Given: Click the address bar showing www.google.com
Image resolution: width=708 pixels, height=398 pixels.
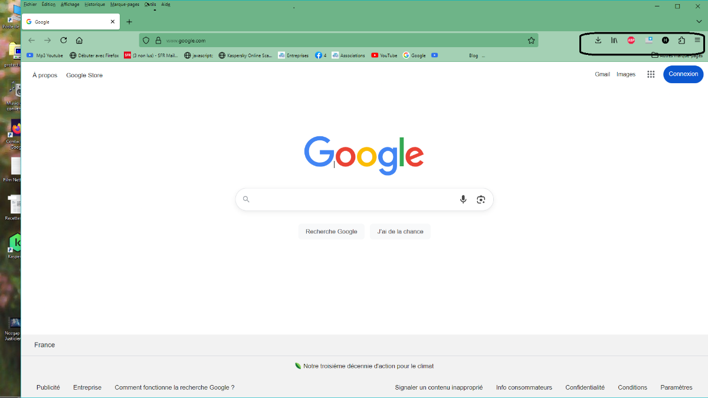Looking at the screenshot, I should pos(338,41).
